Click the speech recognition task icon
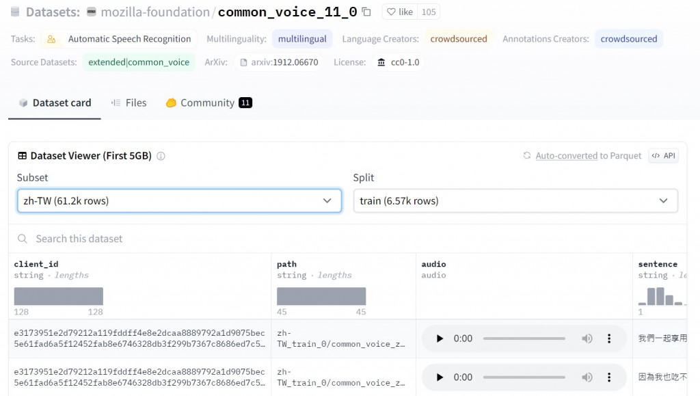The height and width of the screenshot is (396, 700). 51,39
